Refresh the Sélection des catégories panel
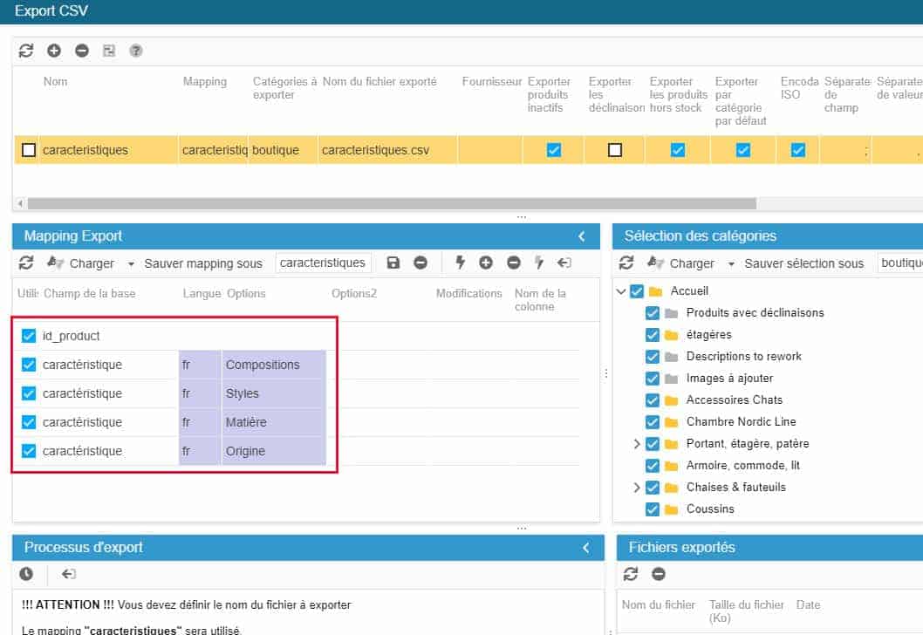The height and width of the screenshot is (635, 923). [x=626, y=263]
